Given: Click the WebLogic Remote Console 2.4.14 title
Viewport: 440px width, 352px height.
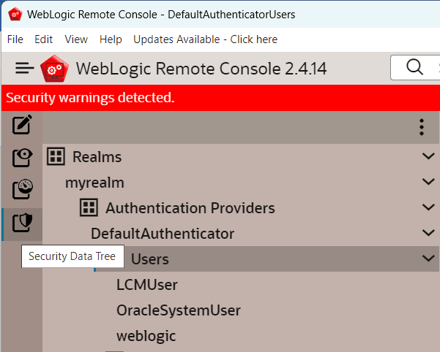Looking at the screenshot, I should [x=201, y=69].
